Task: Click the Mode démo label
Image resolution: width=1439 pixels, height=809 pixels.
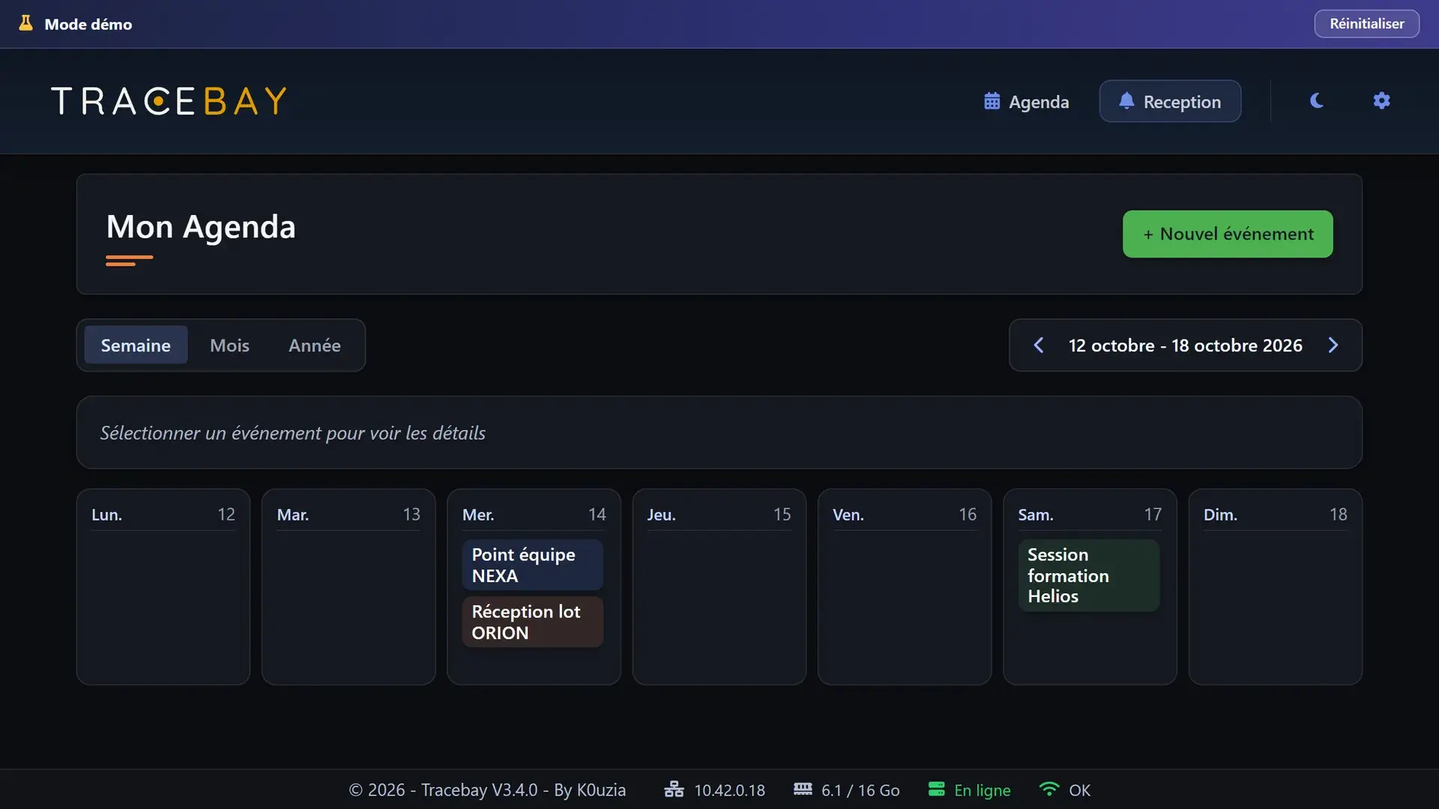Action: coord(88,24)
